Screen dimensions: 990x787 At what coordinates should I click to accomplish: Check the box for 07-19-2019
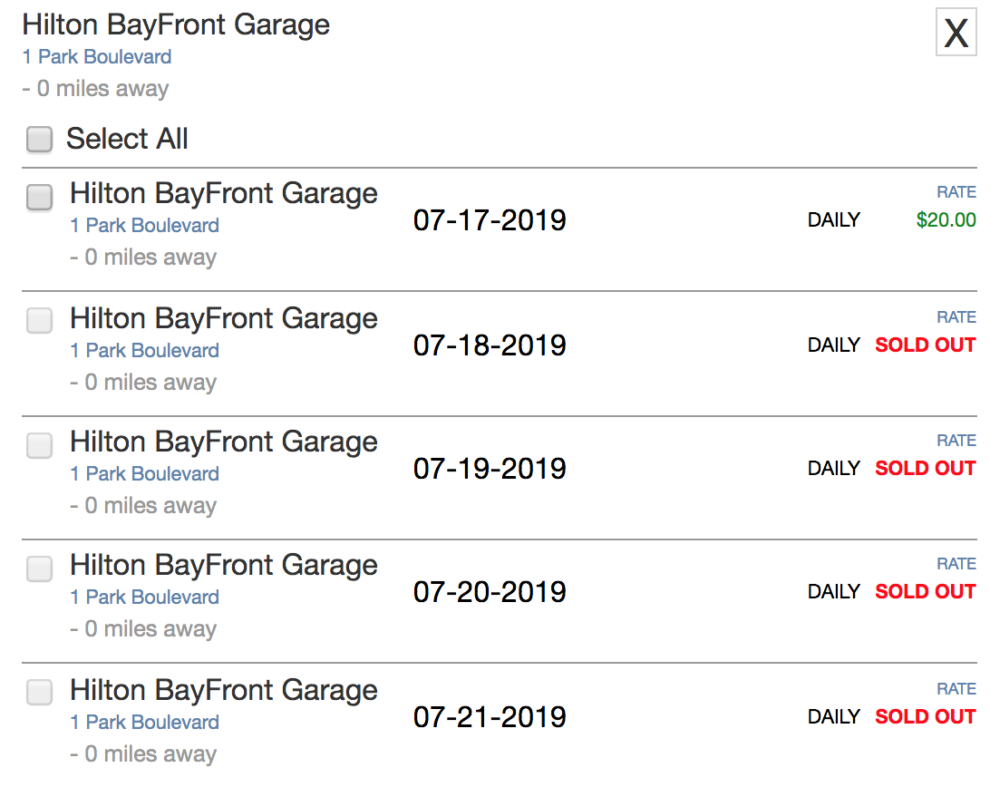pos(39,445)
